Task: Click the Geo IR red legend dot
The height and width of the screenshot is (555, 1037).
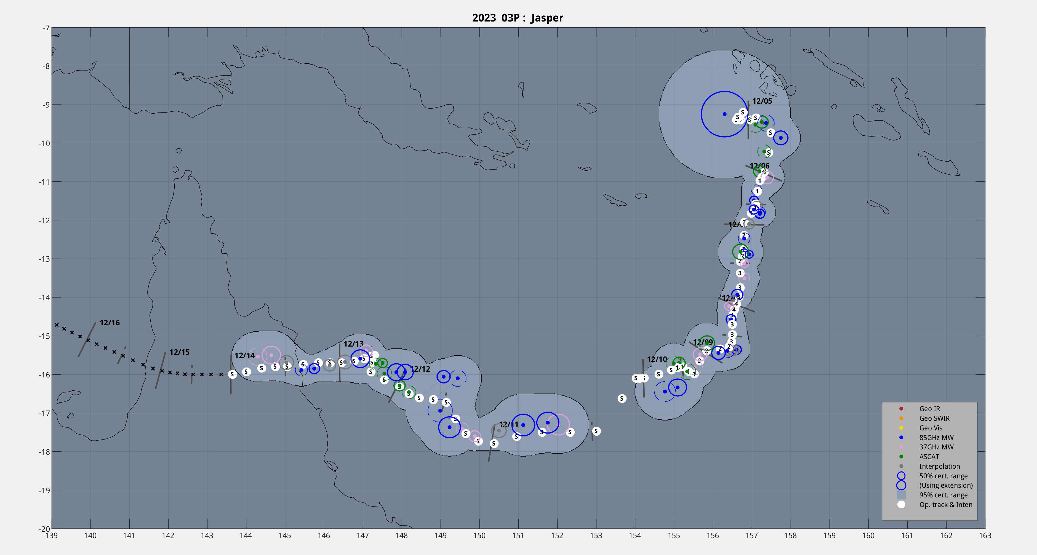Action: point(901,409)
